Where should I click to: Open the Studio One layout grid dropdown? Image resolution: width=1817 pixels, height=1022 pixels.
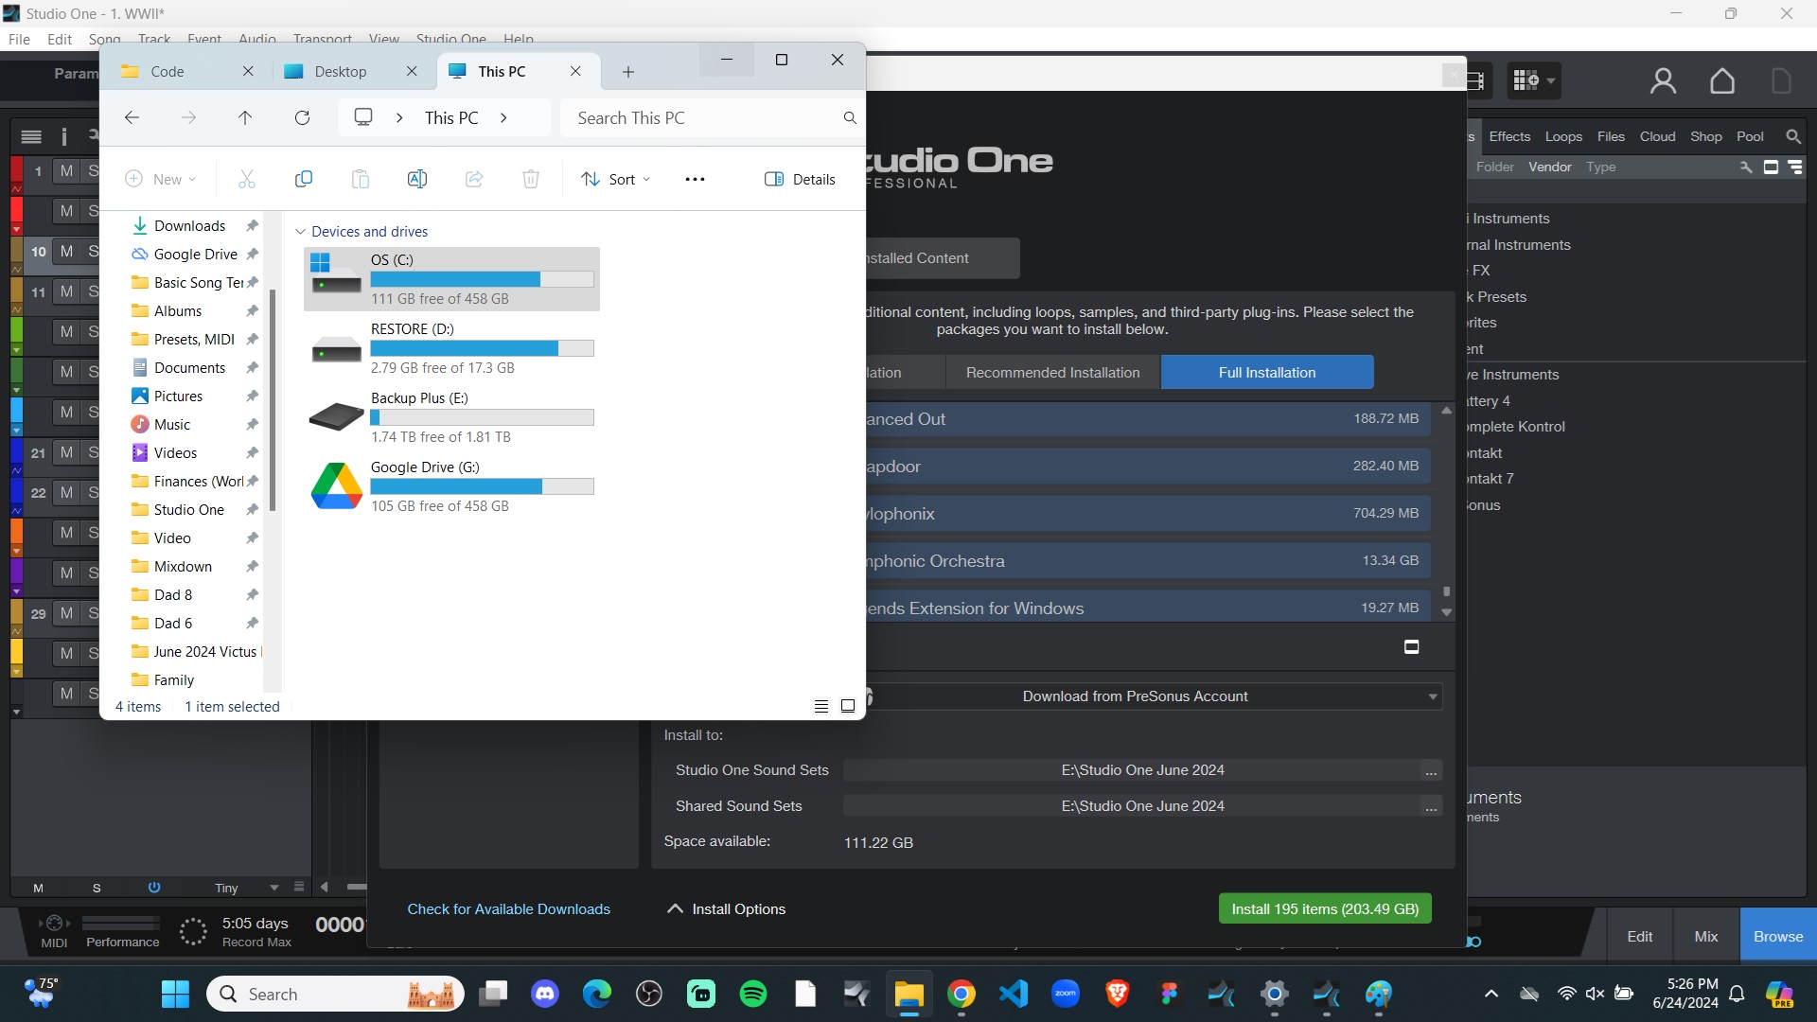click(x=1533, y=80)
